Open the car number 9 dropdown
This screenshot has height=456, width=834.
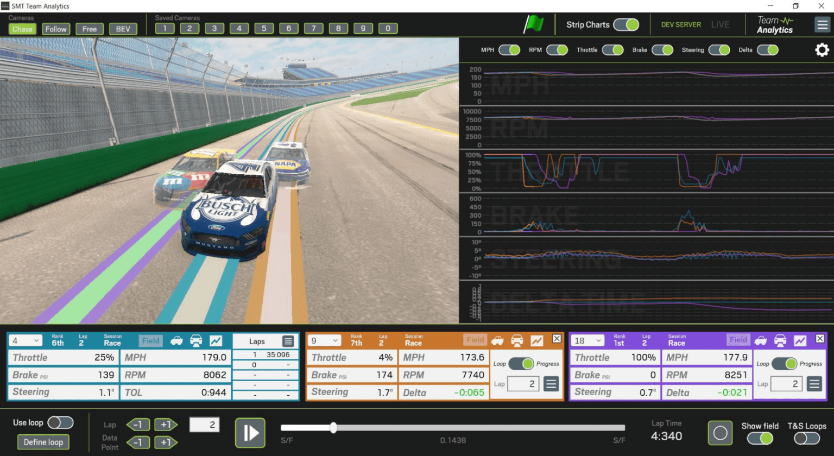pyautogui.click(x=325, y=341)
